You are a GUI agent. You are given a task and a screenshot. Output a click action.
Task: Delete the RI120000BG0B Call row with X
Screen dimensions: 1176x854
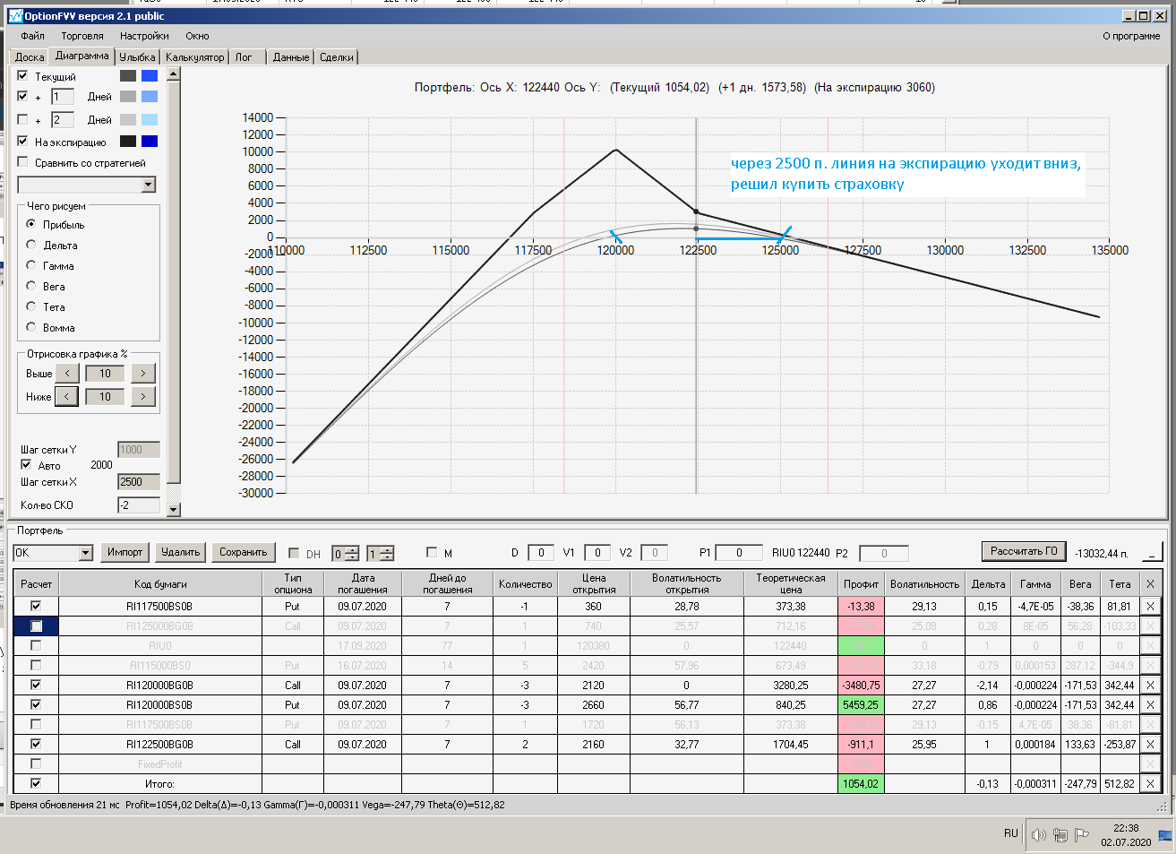point(1150,686)
